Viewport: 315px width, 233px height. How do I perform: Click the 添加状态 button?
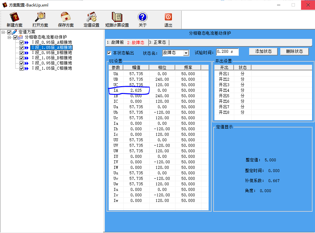pos(263,52)
